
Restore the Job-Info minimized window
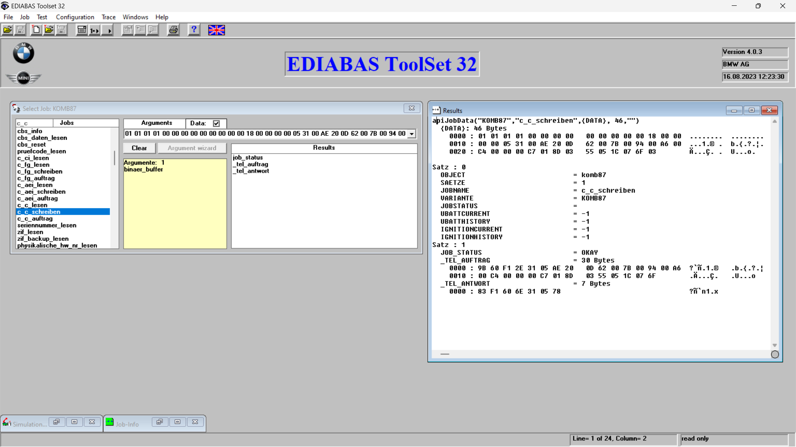tap(160, 422)
